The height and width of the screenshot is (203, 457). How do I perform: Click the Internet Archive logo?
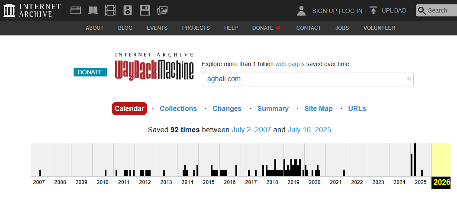click(x=32, y=10)
